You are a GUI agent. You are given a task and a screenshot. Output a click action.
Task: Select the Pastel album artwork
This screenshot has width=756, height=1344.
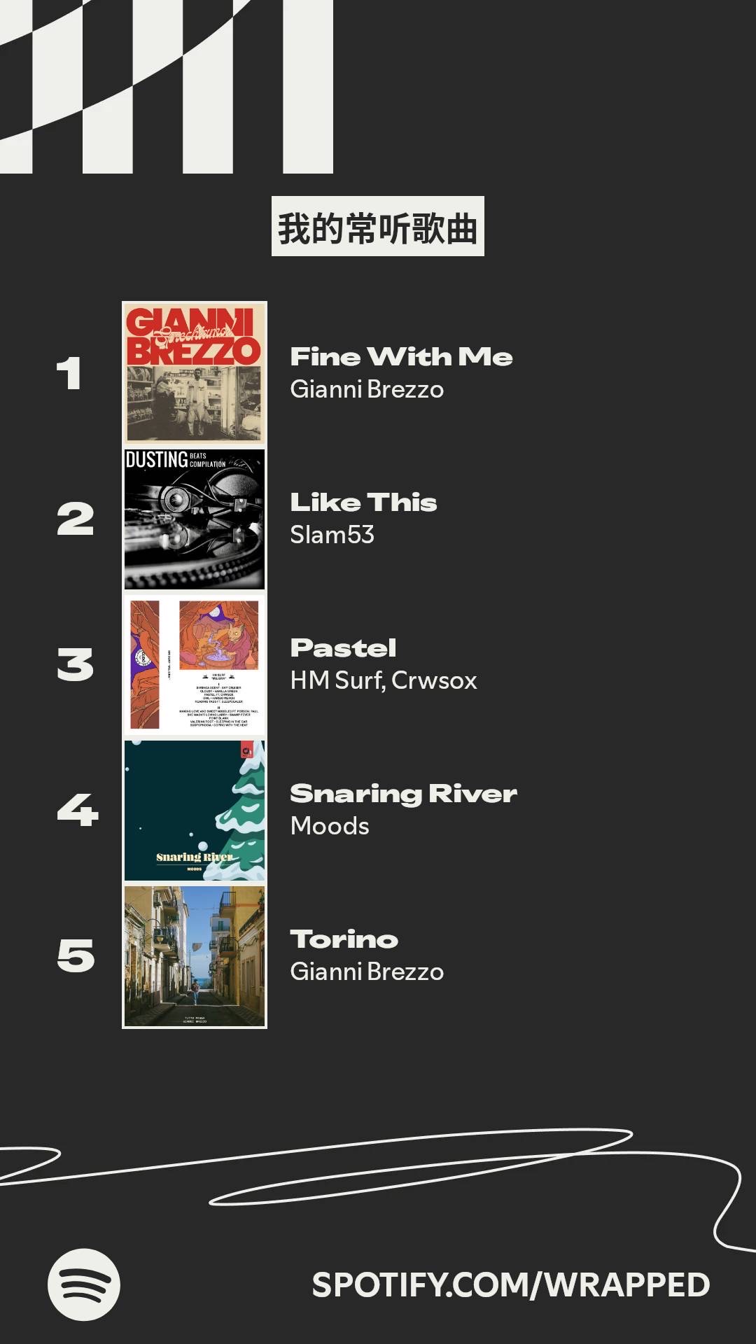(195, 665)
